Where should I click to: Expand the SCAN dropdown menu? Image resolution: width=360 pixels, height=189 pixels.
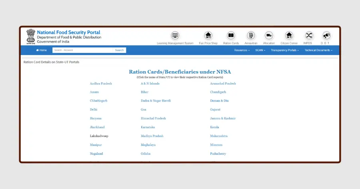coord(260,50)
